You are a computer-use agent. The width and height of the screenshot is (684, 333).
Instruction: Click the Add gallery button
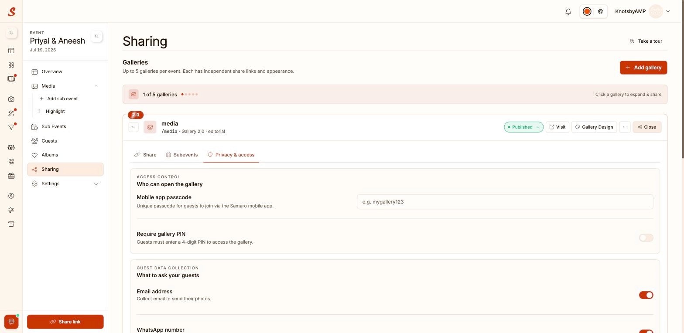643,68
